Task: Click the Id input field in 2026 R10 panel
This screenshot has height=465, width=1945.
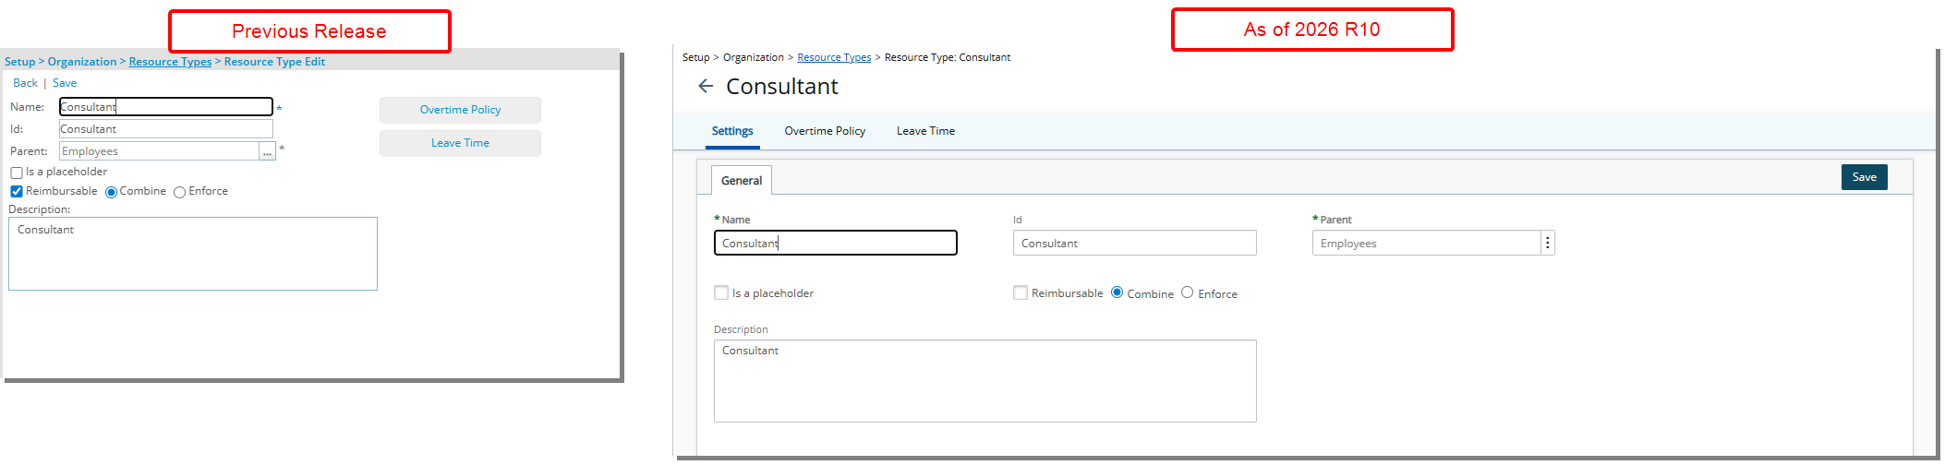Action: pos(1134,243)
